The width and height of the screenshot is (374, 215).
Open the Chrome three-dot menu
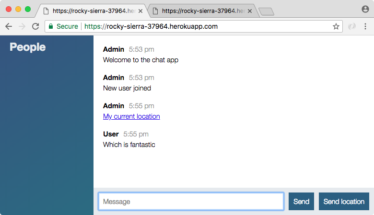tap(365, 26)
